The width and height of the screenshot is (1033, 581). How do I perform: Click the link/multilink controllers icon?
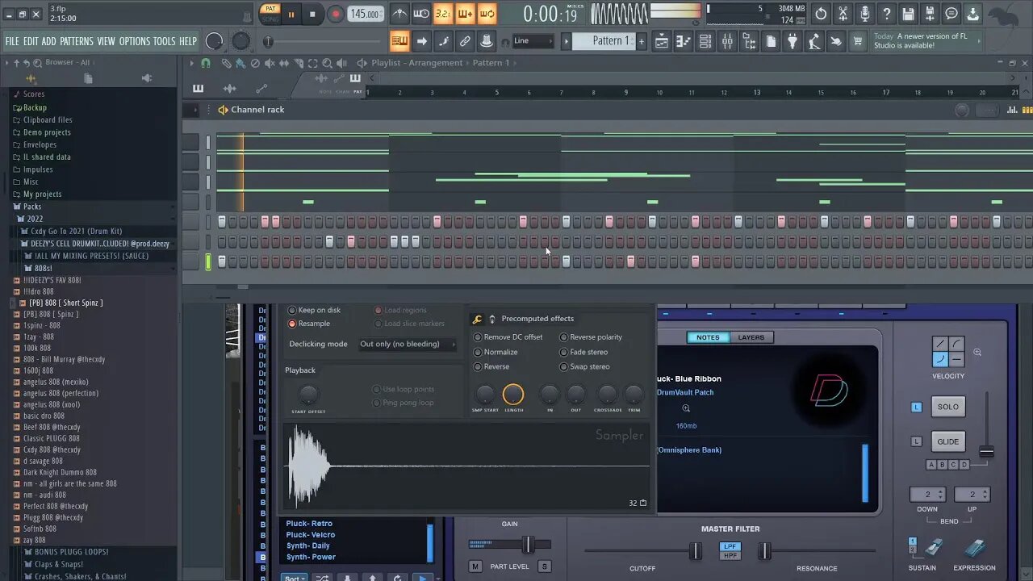click(465, 41)
